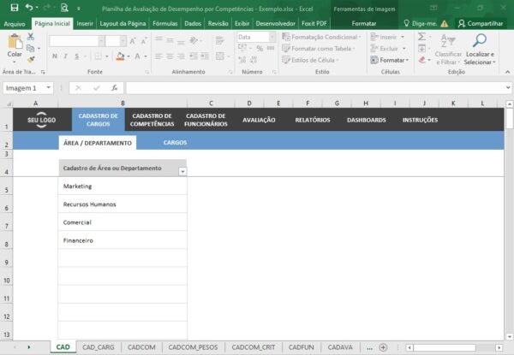This screenshot has height=355, width=514.
Task: Open Formatar como Tabela menu
Action: (x=319, y=49)
